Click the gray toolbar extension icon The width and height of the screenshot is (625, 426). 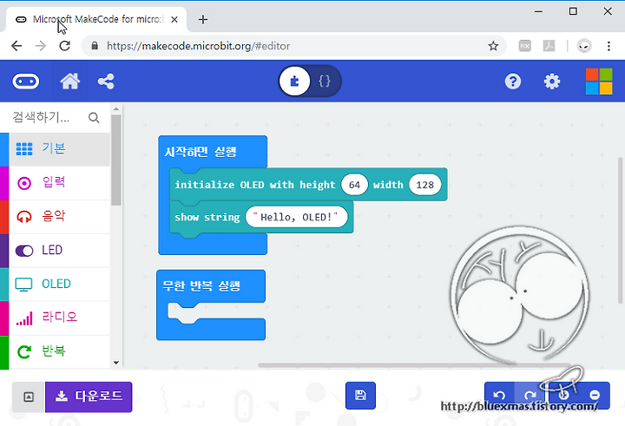click(524, 46)
